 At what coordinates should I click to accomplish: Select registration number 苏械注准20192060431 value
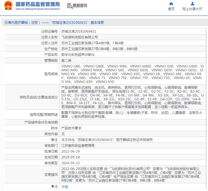coord(79,31)
